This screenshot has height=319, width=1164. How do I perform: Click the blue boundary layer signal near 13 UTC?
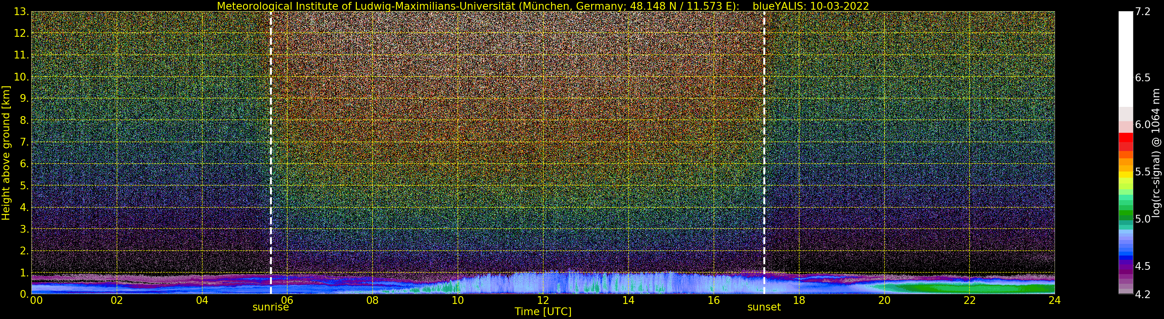tap(585, 283)
